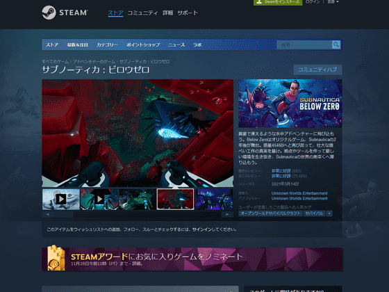Image resolution: width=389 pixels, height=292 pixels.
Task: Open the ラボ tab
Action: (x=197, y=45)
